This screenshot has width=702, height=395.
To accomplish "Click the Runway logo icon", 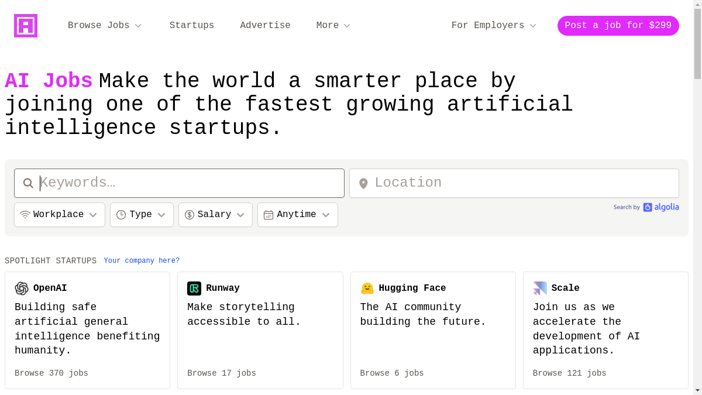I will pos(194,288).
